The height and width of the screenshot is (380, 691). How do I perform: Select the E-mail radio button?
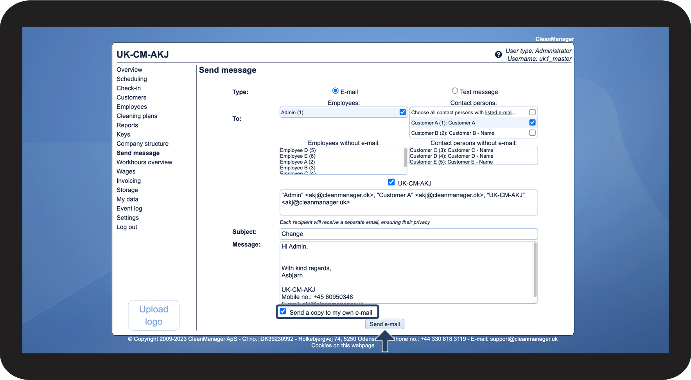click(335, 91)
